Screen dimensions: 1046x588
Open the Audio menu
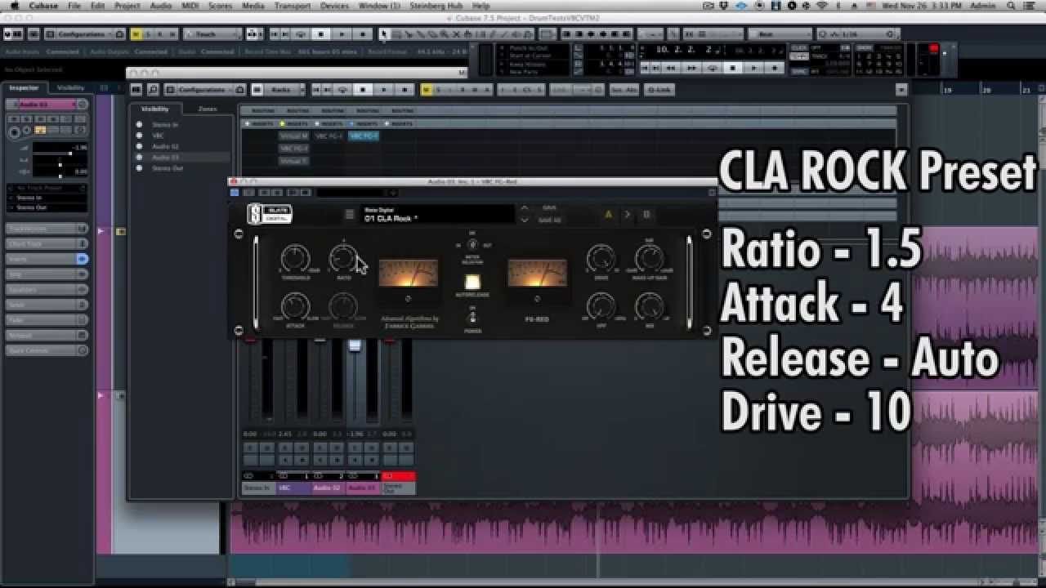(161, 6)
